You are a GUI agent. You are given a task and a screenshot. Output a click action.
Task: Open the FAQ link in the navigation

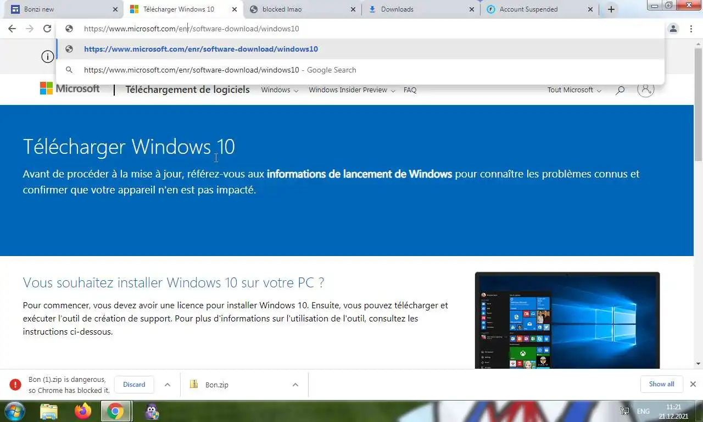410,90
